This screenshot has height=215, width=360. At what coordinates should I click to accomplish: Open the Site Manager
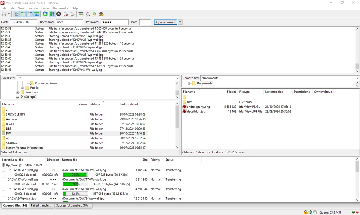point(4,14)
